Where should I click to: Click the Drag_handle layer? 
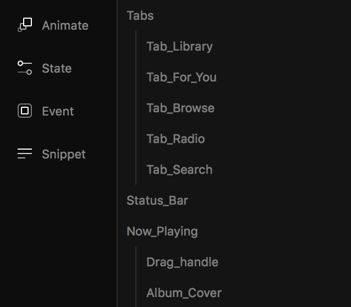tap(183, 262)
